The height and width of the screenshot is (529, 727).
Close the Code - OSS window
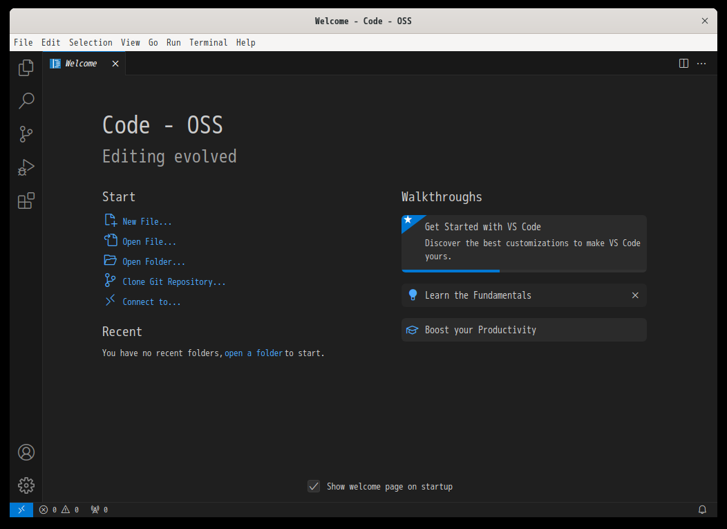click(x=705, y=21)
